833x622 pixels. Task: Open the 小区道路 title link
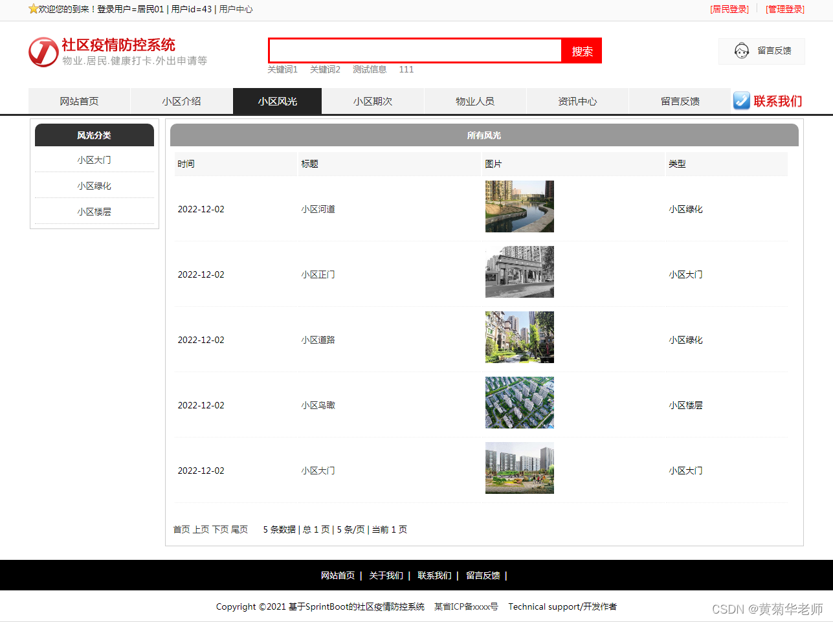(x=318, y=340)
